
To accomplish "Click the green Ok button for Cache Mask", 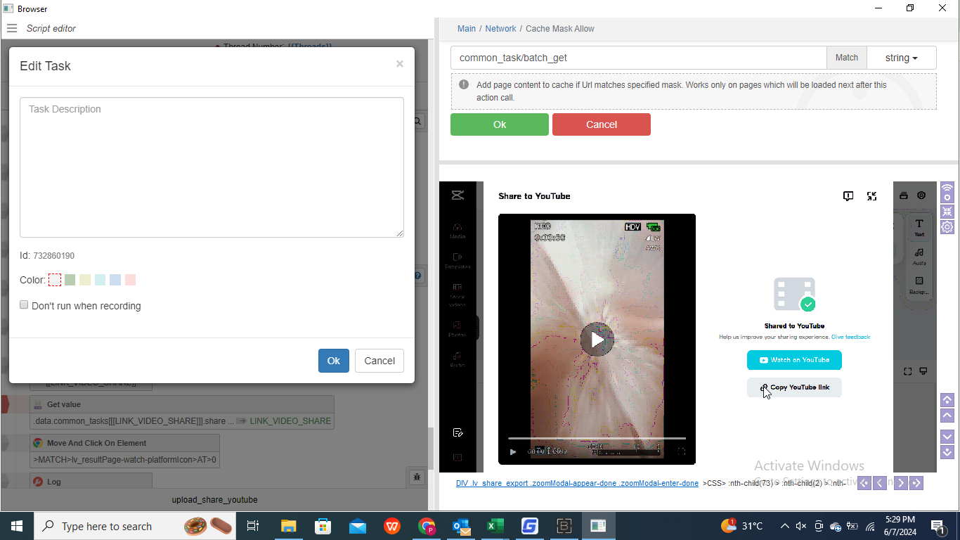I will coord(499,124).
